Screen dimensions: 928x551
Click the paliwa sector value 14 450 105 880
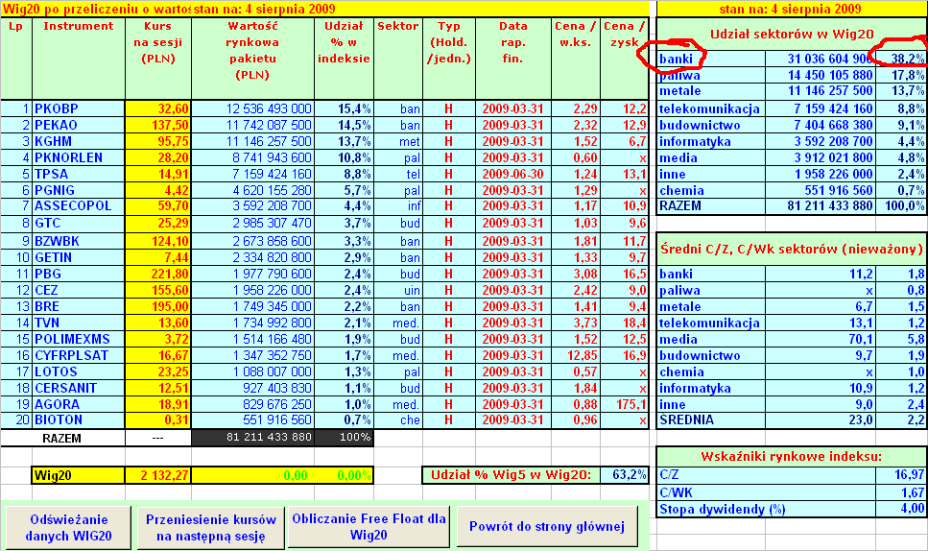(821, 75)
